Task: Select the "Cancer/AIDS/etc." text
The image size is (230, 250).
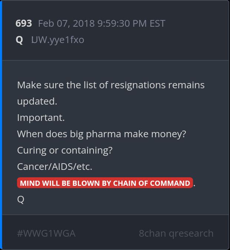Action: 55,167
